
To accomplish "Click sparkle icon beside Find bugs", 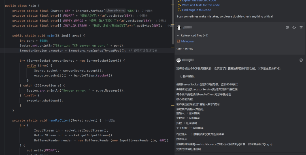I will click(179, 10).
